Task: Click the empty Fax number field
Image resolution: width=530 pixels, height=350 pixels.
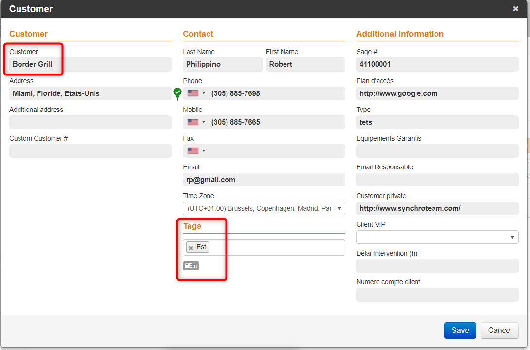Action: pos(277,151)
